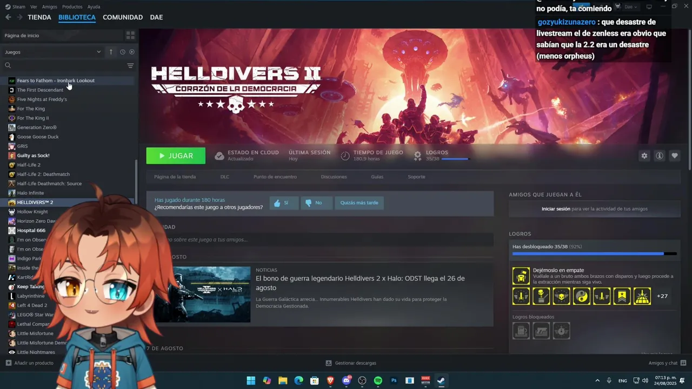Open Gestionar descargas
The image size is (692, 389).
350,363
